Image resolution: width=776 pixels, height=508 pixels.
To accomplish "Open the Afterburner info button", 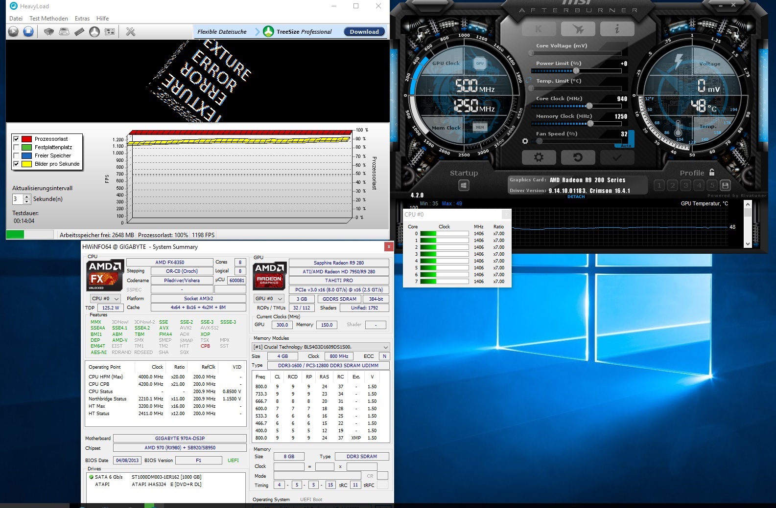I will [617, 29].
